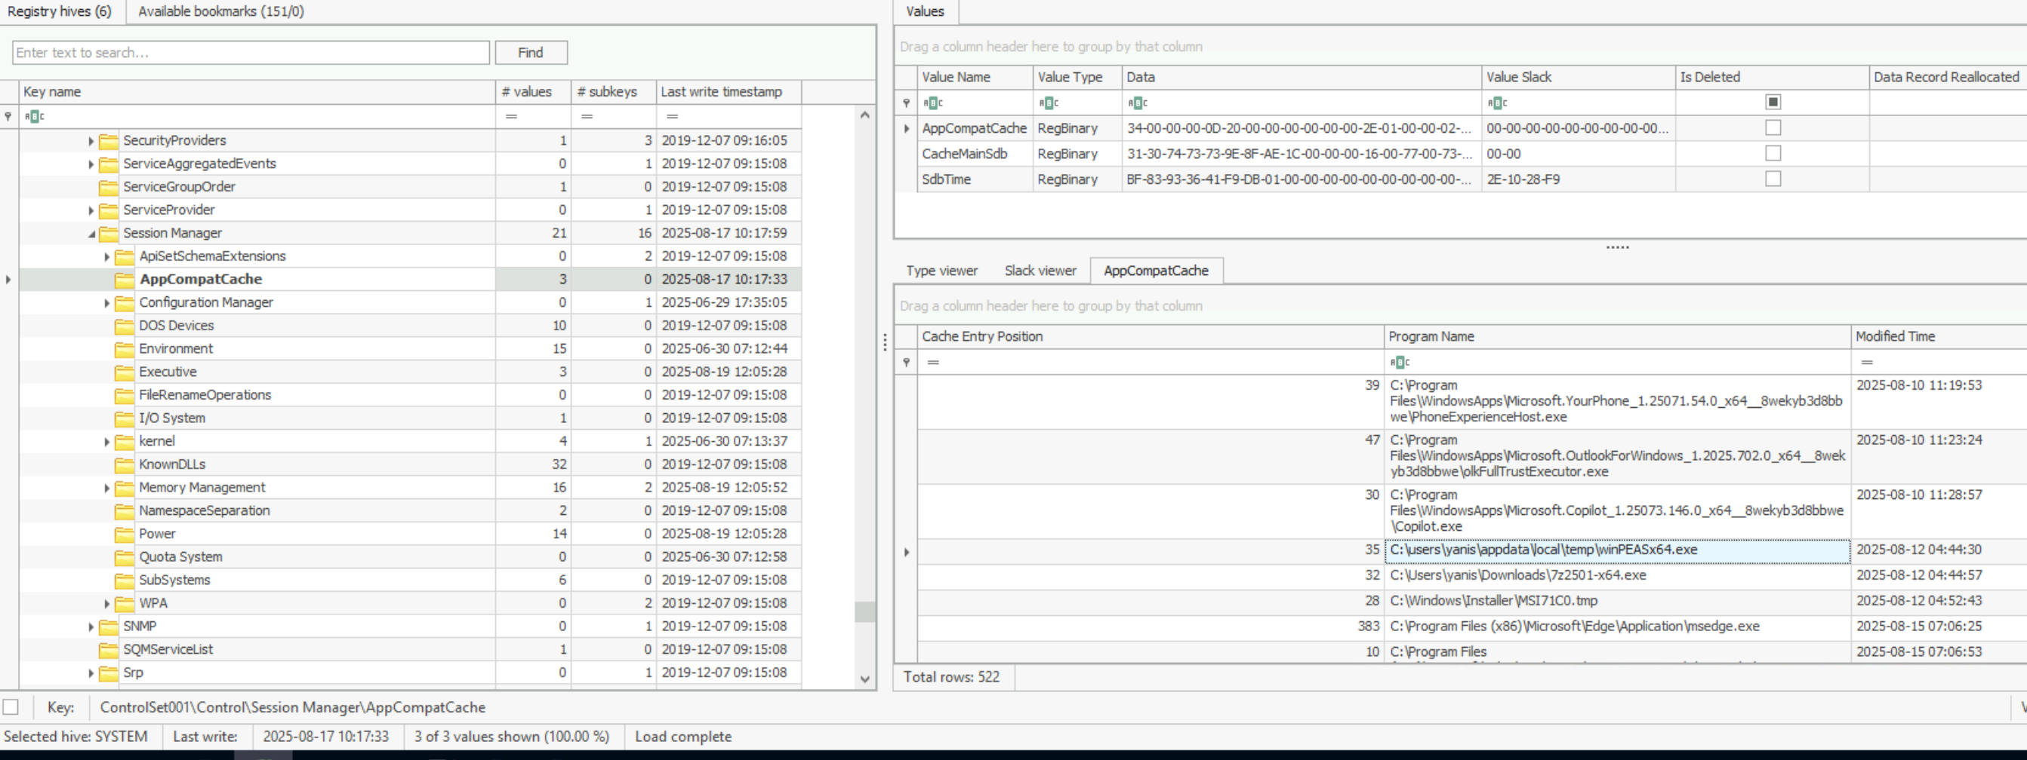This screenshot has height=760, width=2027.
Task: Click the key tree scrollbar down arrow
Action: click(865, 679)
